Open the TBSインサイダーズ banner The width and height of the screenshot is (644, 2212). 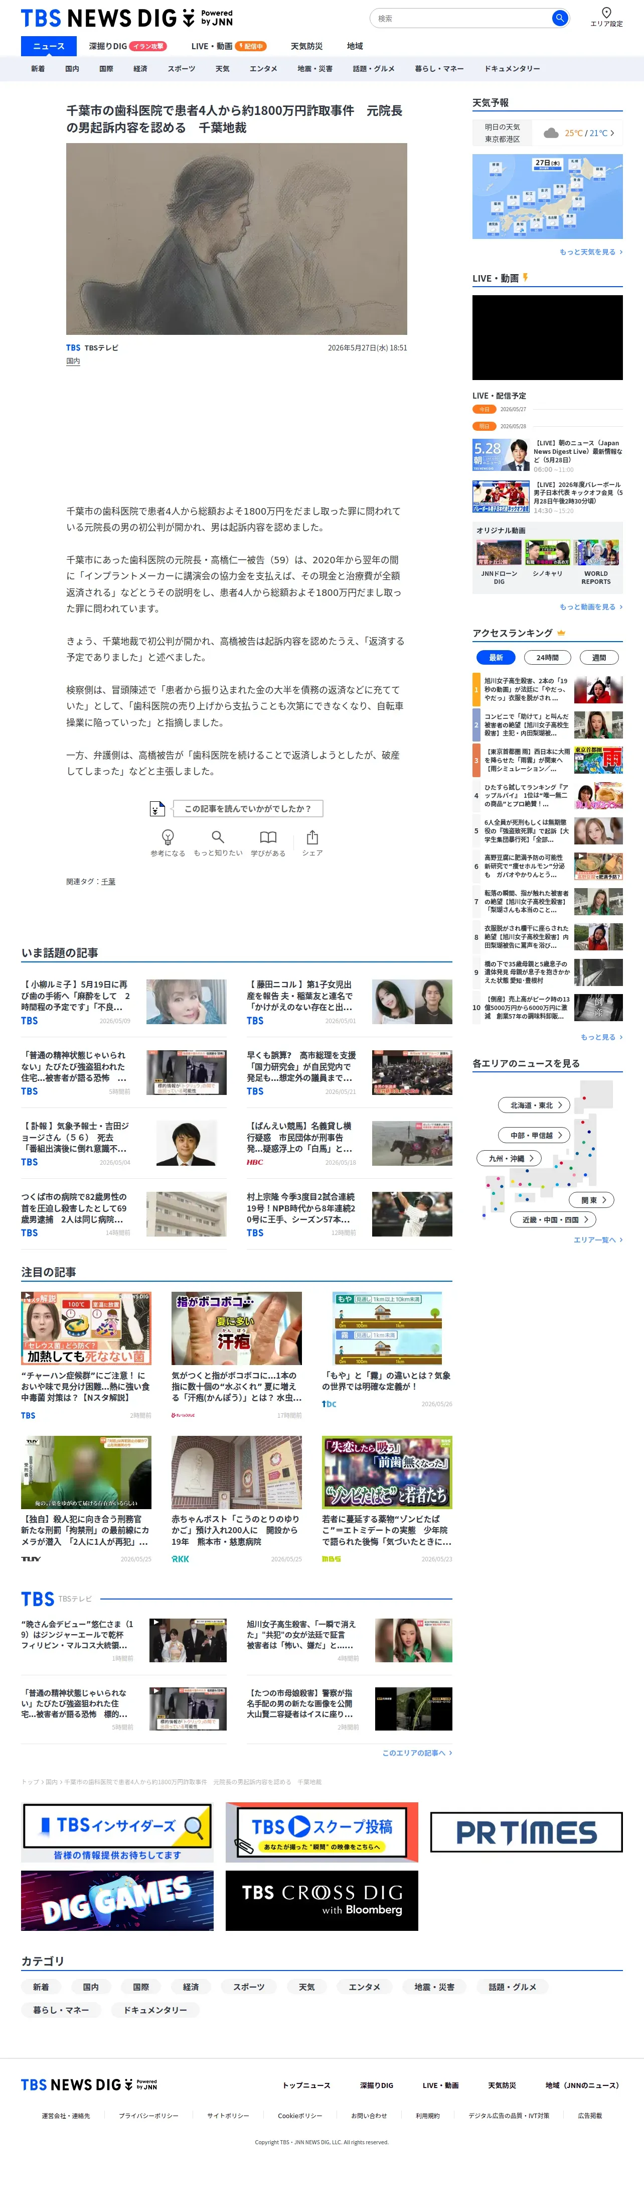[x=117, y=1832]
